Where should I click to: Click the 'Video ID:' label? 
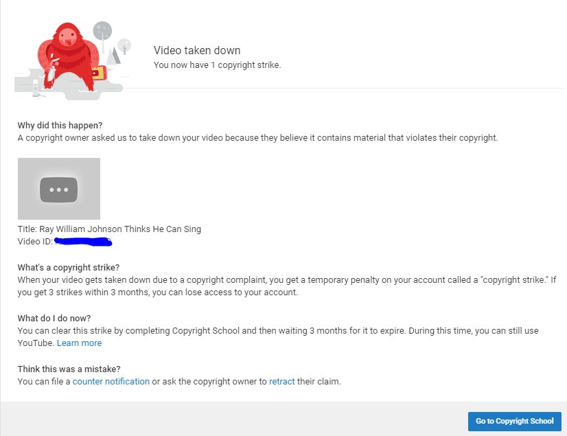point(35,241)
